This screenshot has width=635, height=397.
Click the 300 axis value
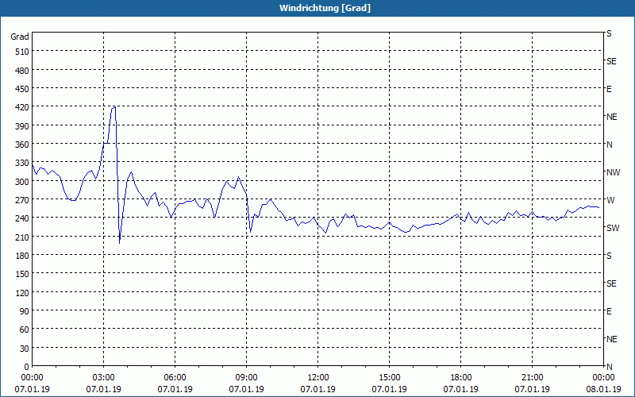point(22,182)
